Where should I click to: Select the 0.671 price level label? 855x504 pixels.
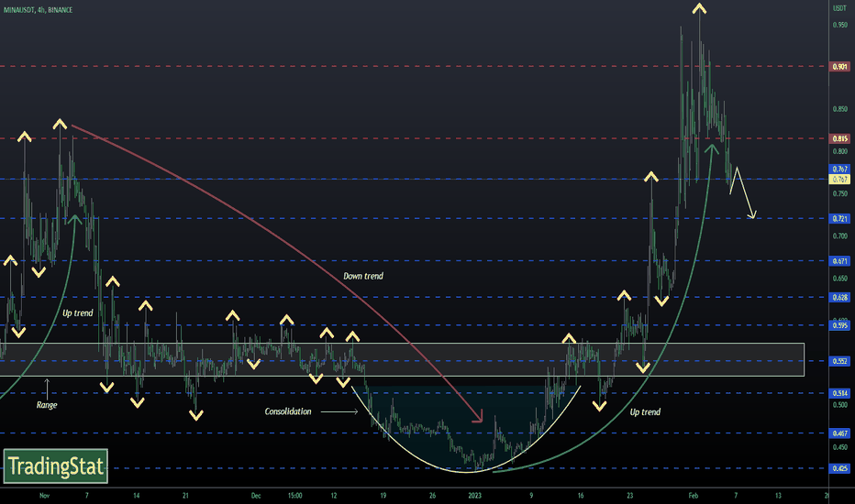(x=839, y=261)
